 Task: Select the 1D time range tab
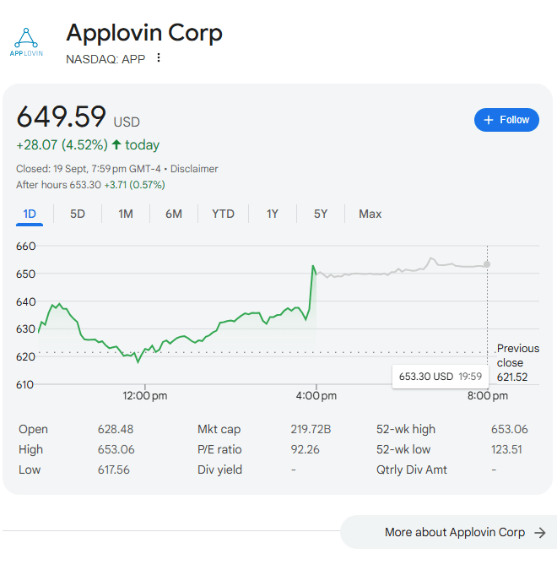pyautogui.click(x=30, y=214)
